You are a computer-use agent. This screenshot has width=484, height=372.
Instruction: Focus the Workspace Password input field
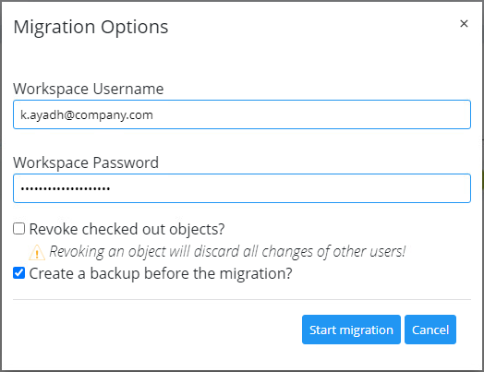coord(242,188)
